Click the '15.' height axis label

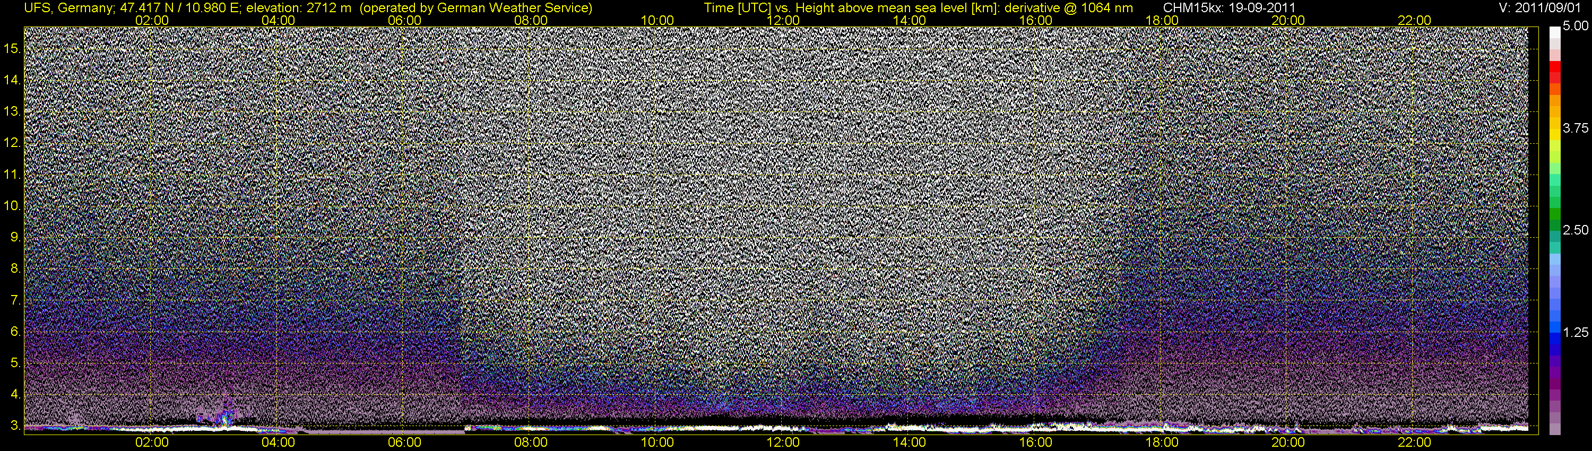click(x=12, y=48)
